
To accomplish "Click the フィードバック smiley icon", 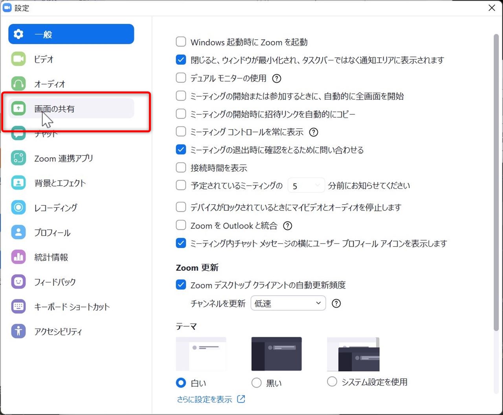I will pyautogui.click(x=18, y=282).
